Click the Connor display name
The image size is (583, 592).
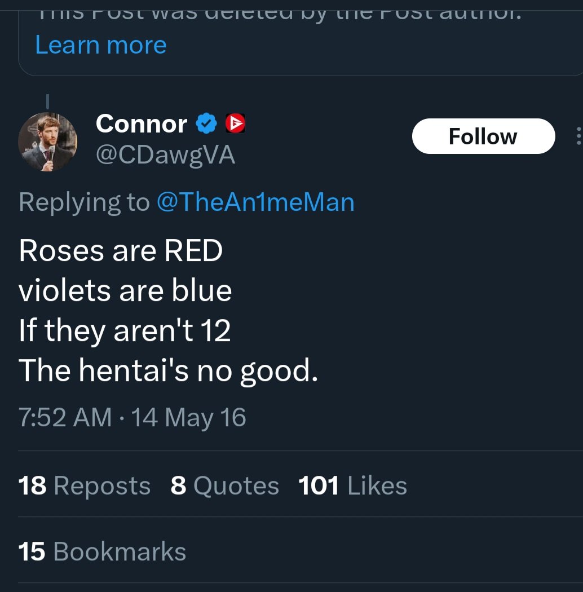coord(142,123)
